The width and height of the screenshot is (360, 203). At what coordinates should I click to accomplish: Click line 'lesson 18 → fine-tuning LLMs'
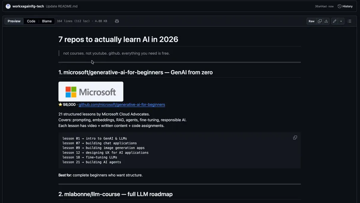point(90,157)
